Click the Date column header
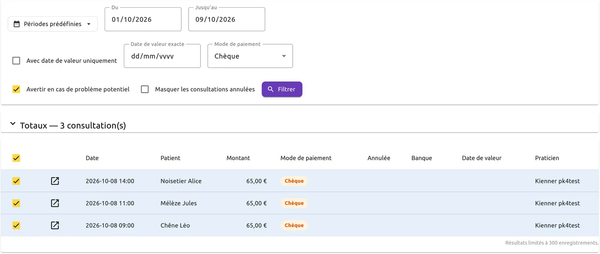The height and width of the screenshot is (254, 600). pos(92,158)
